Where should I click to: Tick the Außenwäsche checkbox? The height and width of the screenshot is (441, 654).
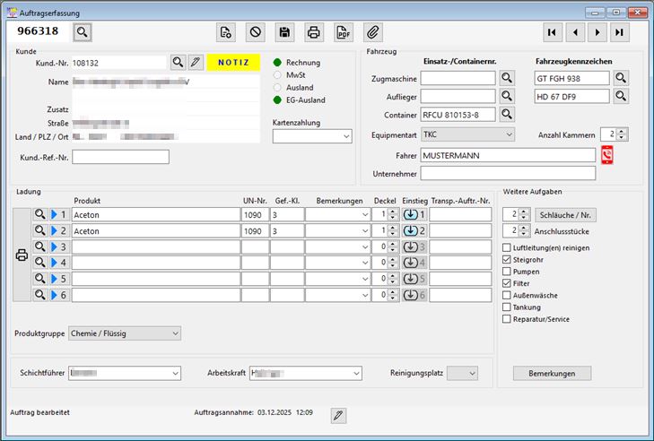click(508, 295)
